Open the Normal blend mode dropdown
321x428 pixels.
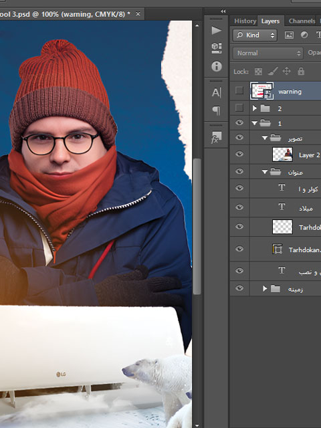pos(267,53)
